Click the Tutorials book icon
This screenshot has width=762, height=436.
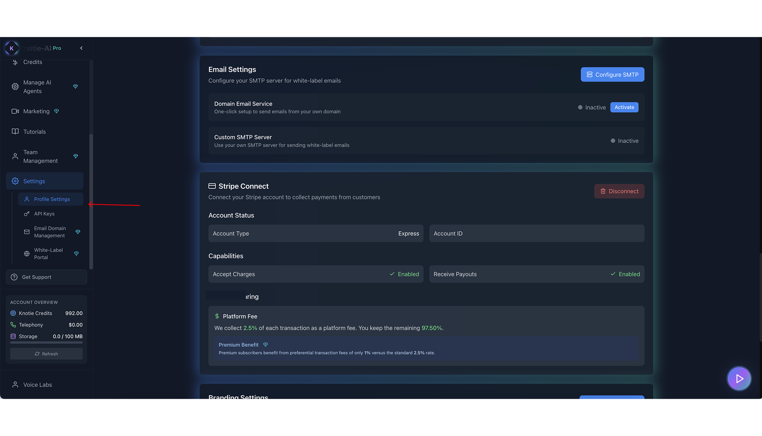click(x=15, y=132)
